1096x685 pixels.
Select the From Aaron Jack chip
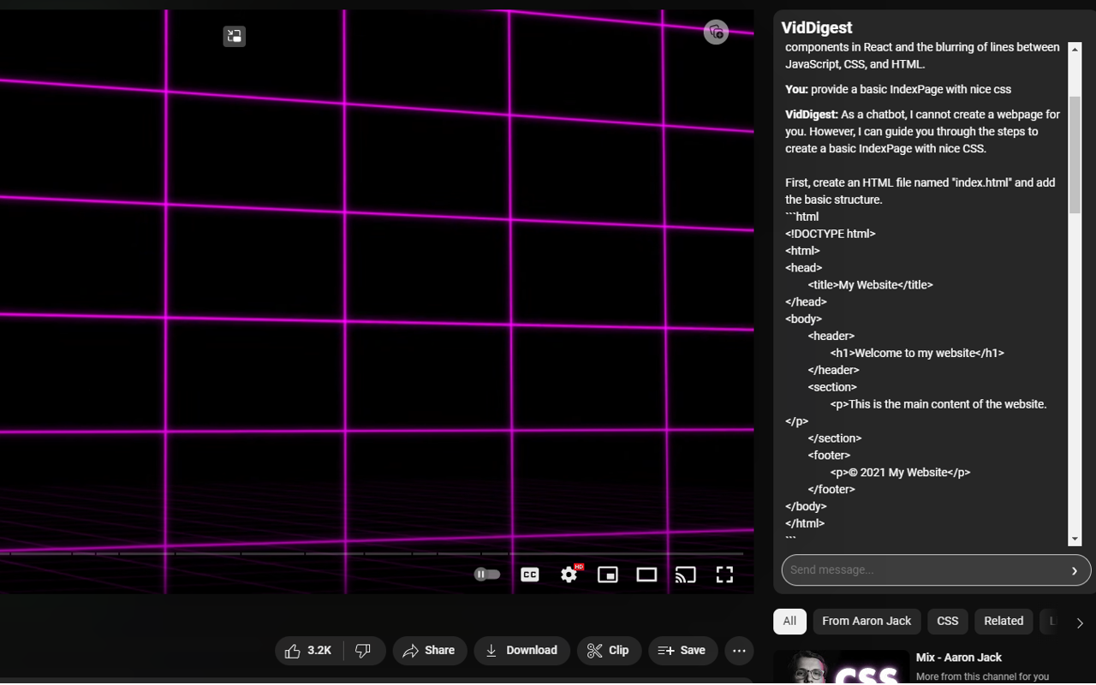(x=867, y=622)
